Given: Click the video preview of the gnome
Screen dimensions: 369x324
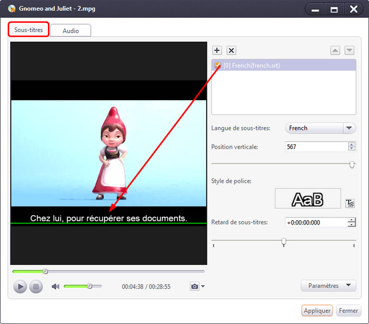Looking at the screenshot, I should [x=109, y=153].
